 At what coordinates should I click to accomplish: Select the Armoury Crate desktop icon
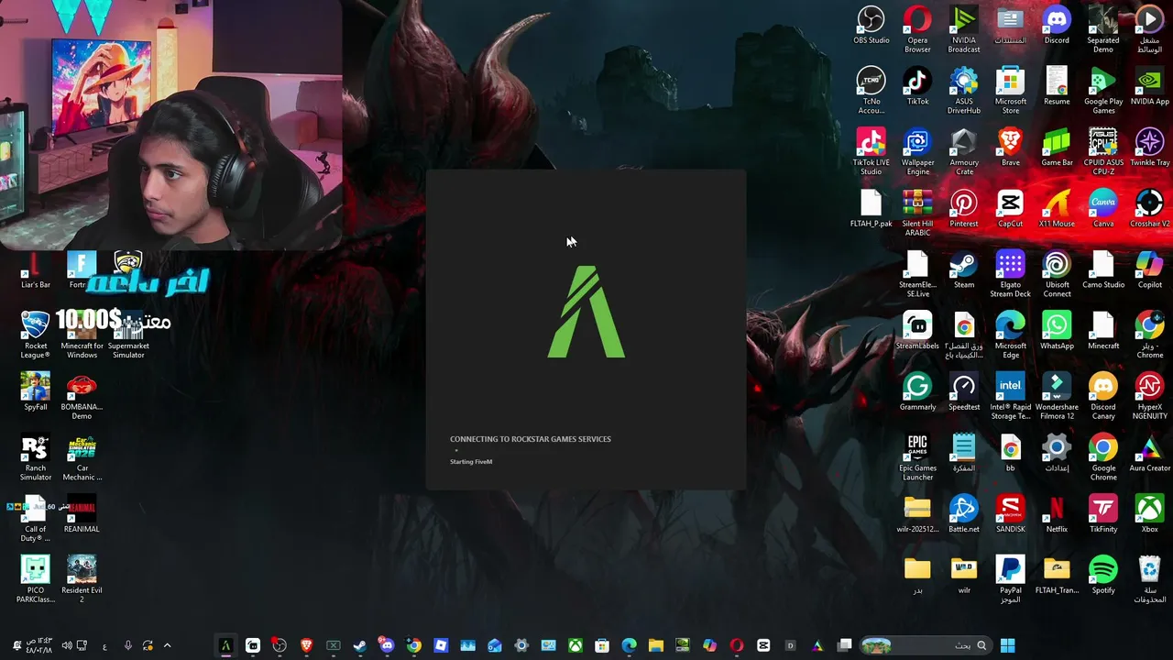[x=964, y=152]
